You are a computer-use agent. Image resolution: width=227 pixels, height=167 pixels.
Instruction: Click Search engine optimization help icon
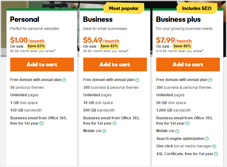click(x=207, y=139)
